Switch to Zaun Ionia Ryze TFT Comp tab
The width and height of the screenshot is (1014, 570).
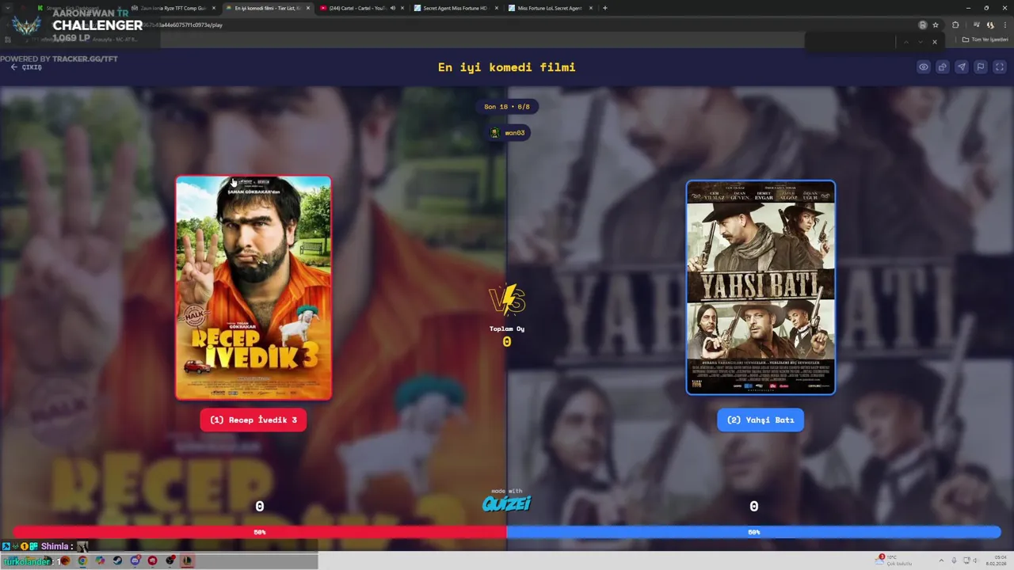[x=174, y=8]
